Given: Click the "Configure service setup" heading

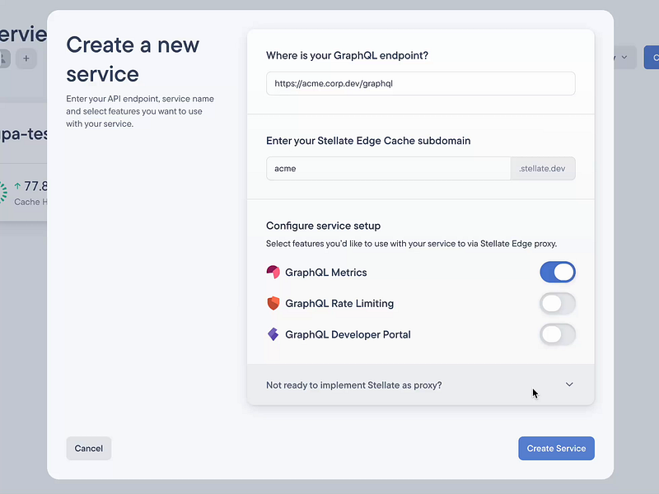Looking at the screenshot, I should coord(323,226).
